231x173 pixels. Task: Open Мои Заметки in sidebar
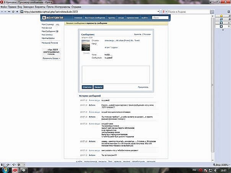click(47, 35)
